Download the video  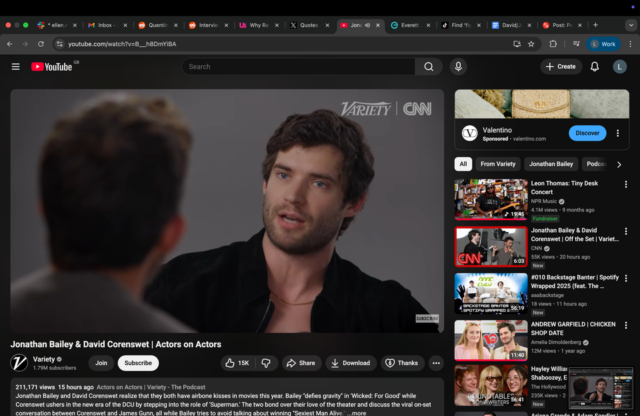coord(351,363)
